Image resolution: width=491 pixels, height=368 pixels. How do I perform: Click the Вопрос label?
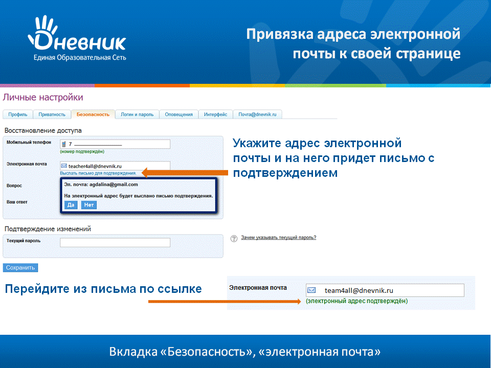pyautogui.click(x=14, y=186)
